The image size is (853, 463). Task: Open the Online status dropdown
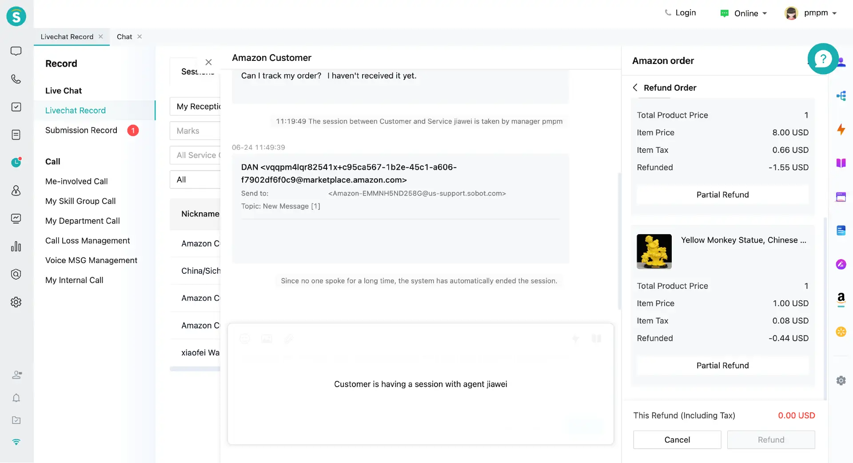[744, 13]
